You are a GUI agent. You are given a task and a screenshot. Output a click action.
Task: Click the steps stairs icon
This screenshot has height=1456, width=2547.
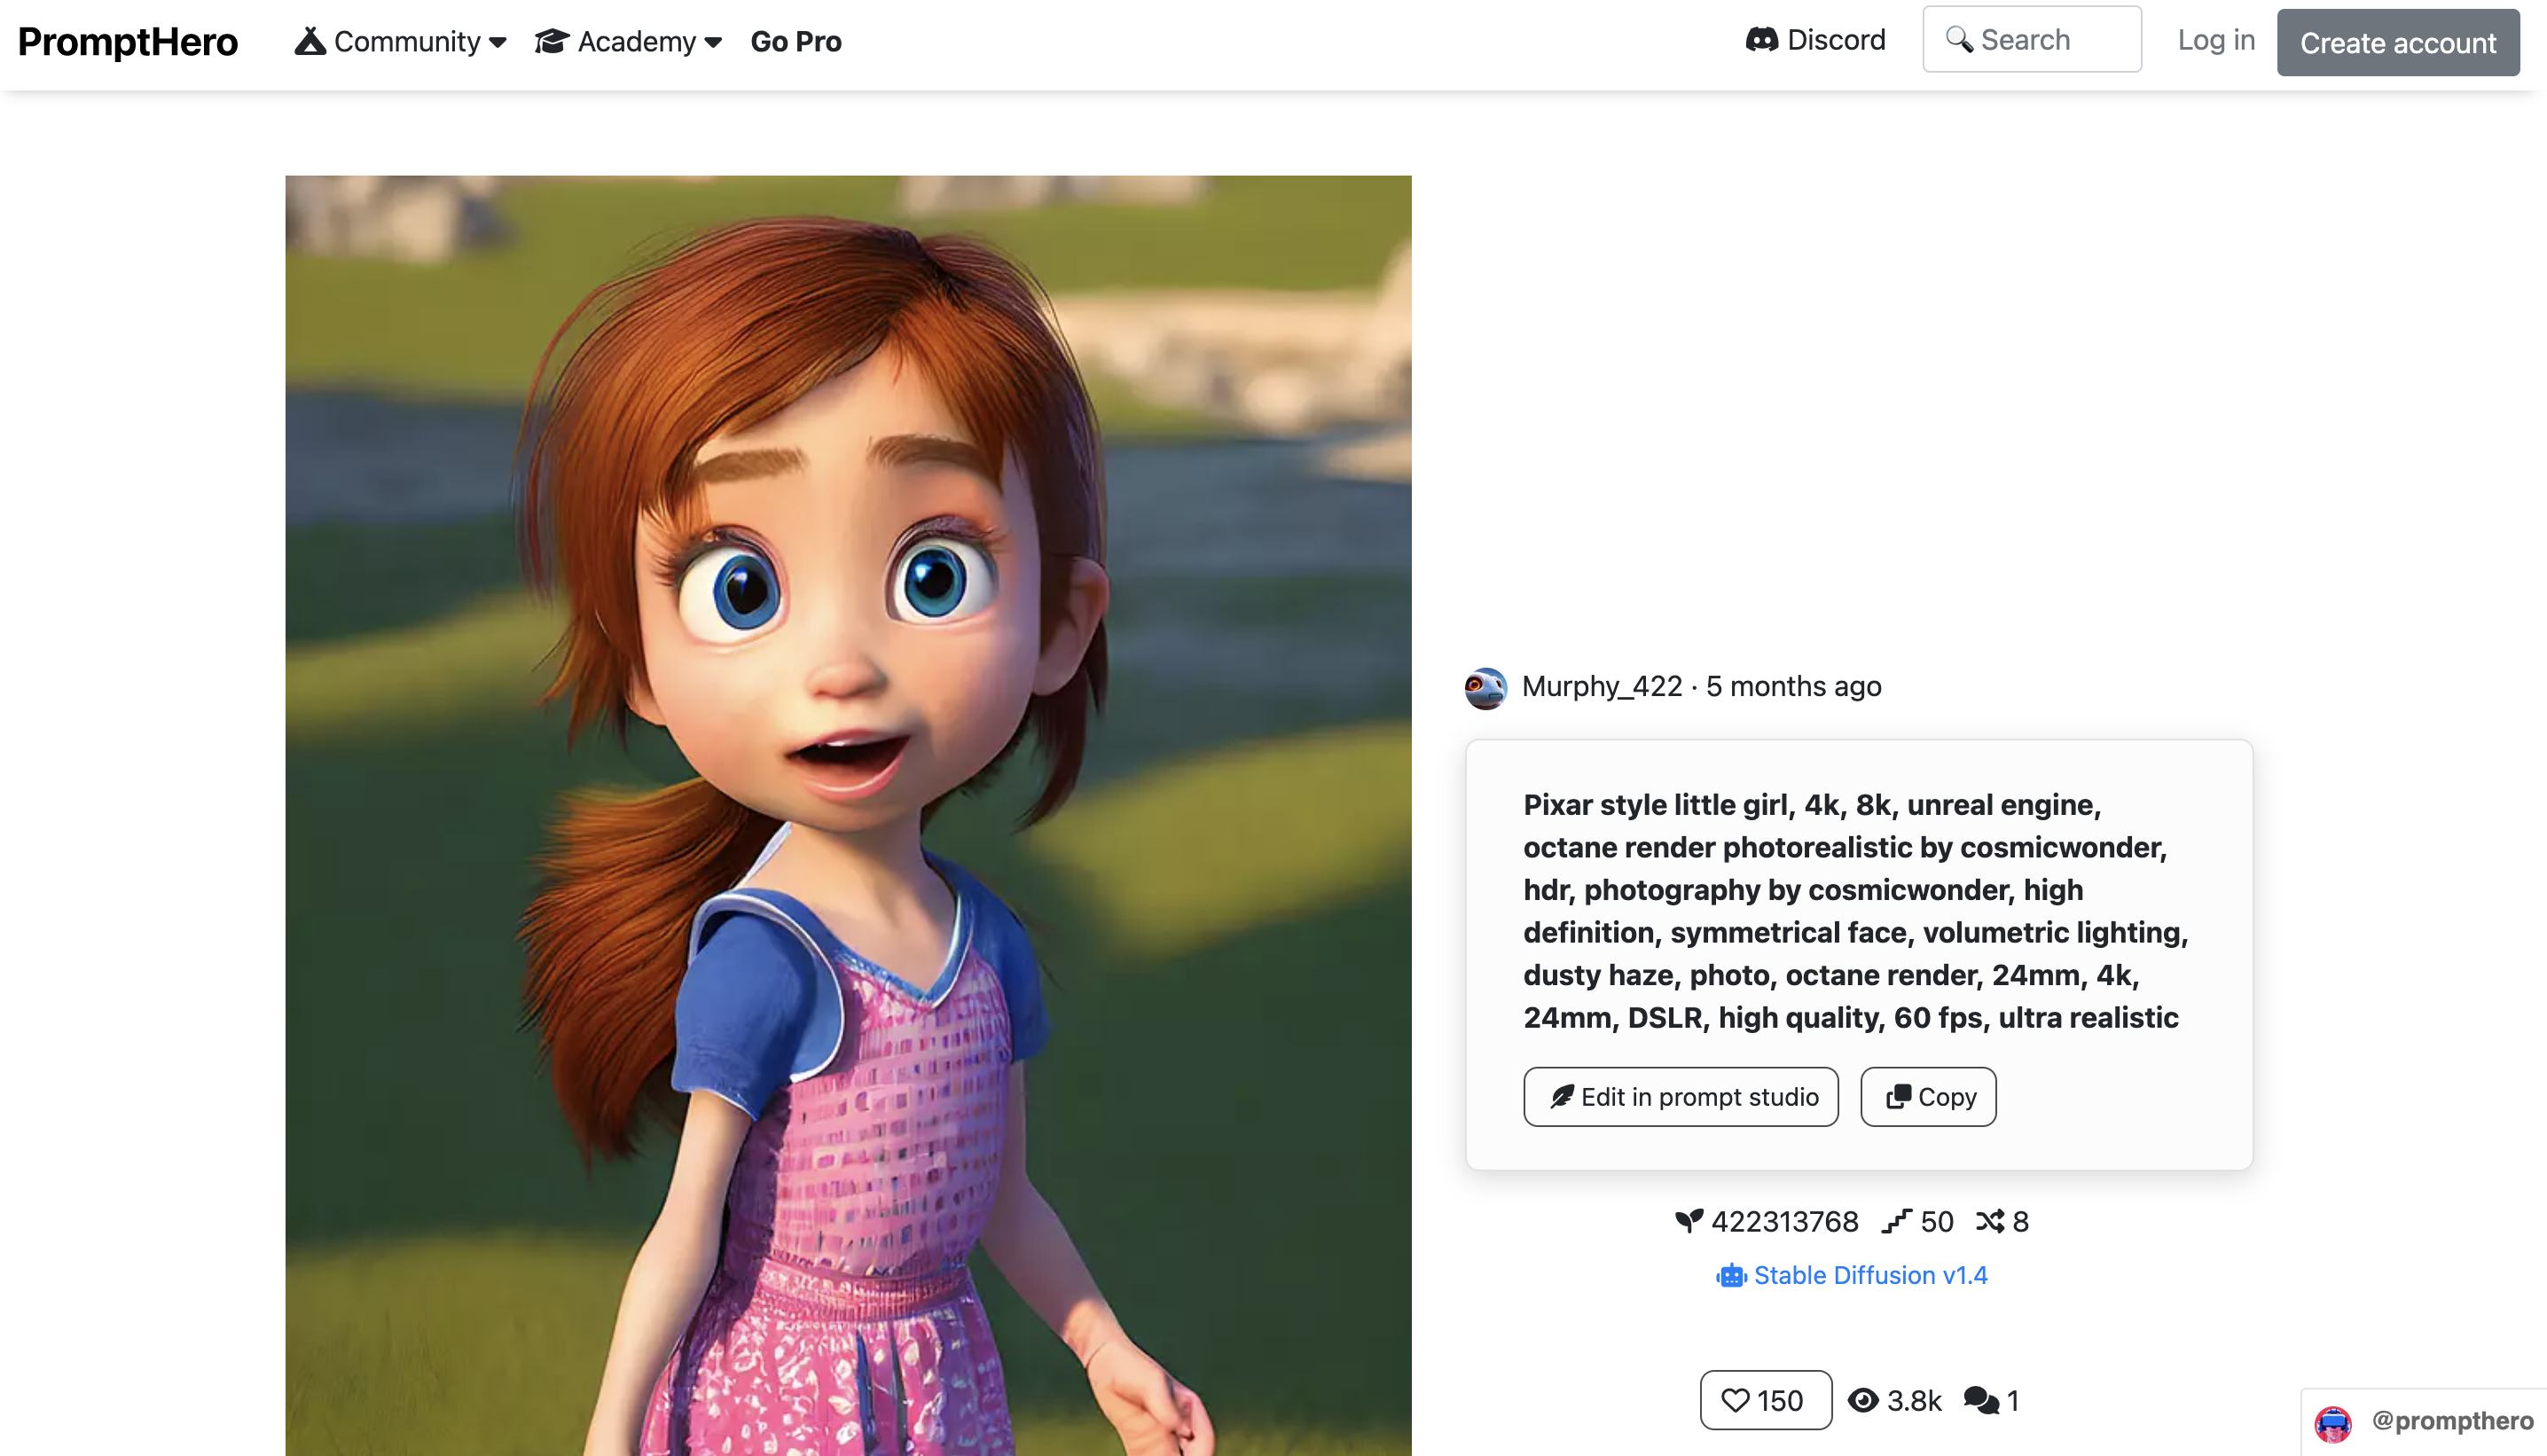click(1896, 1221)
